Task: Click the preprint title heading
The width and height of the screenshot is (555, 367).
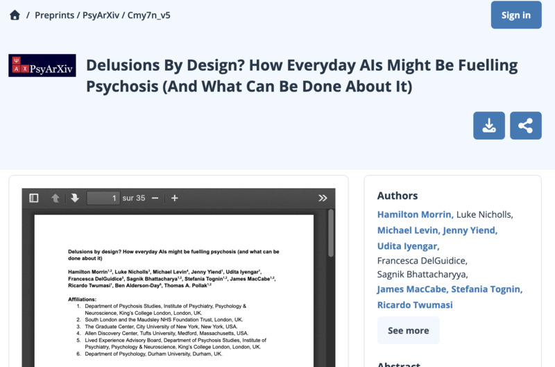Action: 302,76
